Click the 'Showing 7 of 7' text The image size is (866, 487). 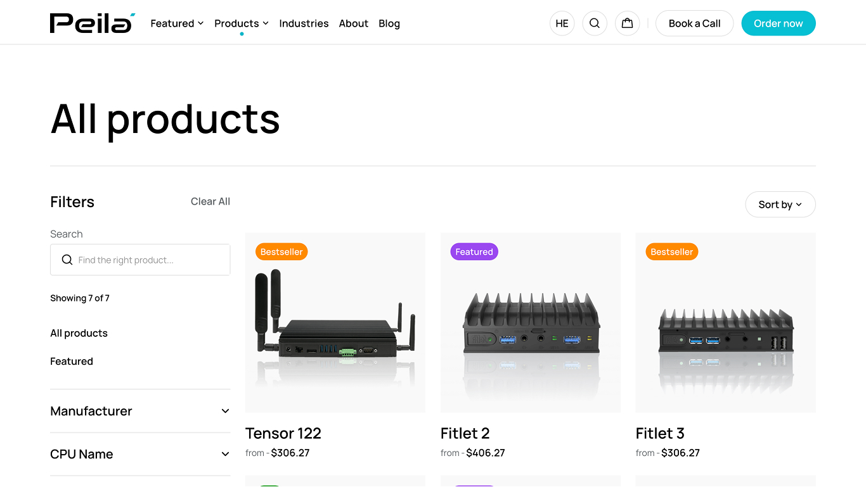(80, 298)
